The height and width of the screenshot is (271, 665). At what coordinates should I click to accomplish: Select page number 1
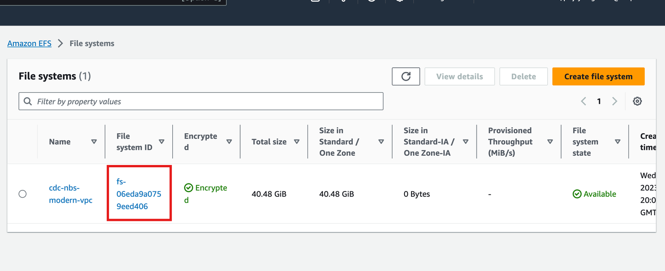tap(599, 101)
